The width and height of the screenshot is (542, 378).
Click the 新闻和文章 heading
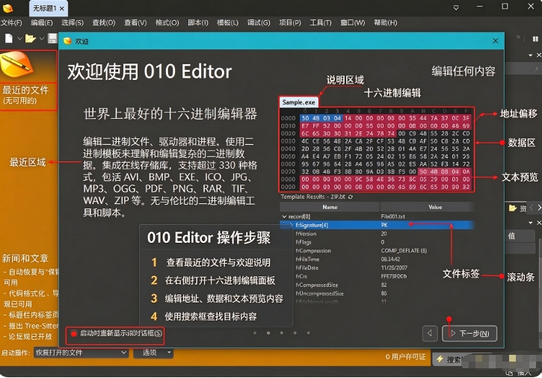(25, 258)
